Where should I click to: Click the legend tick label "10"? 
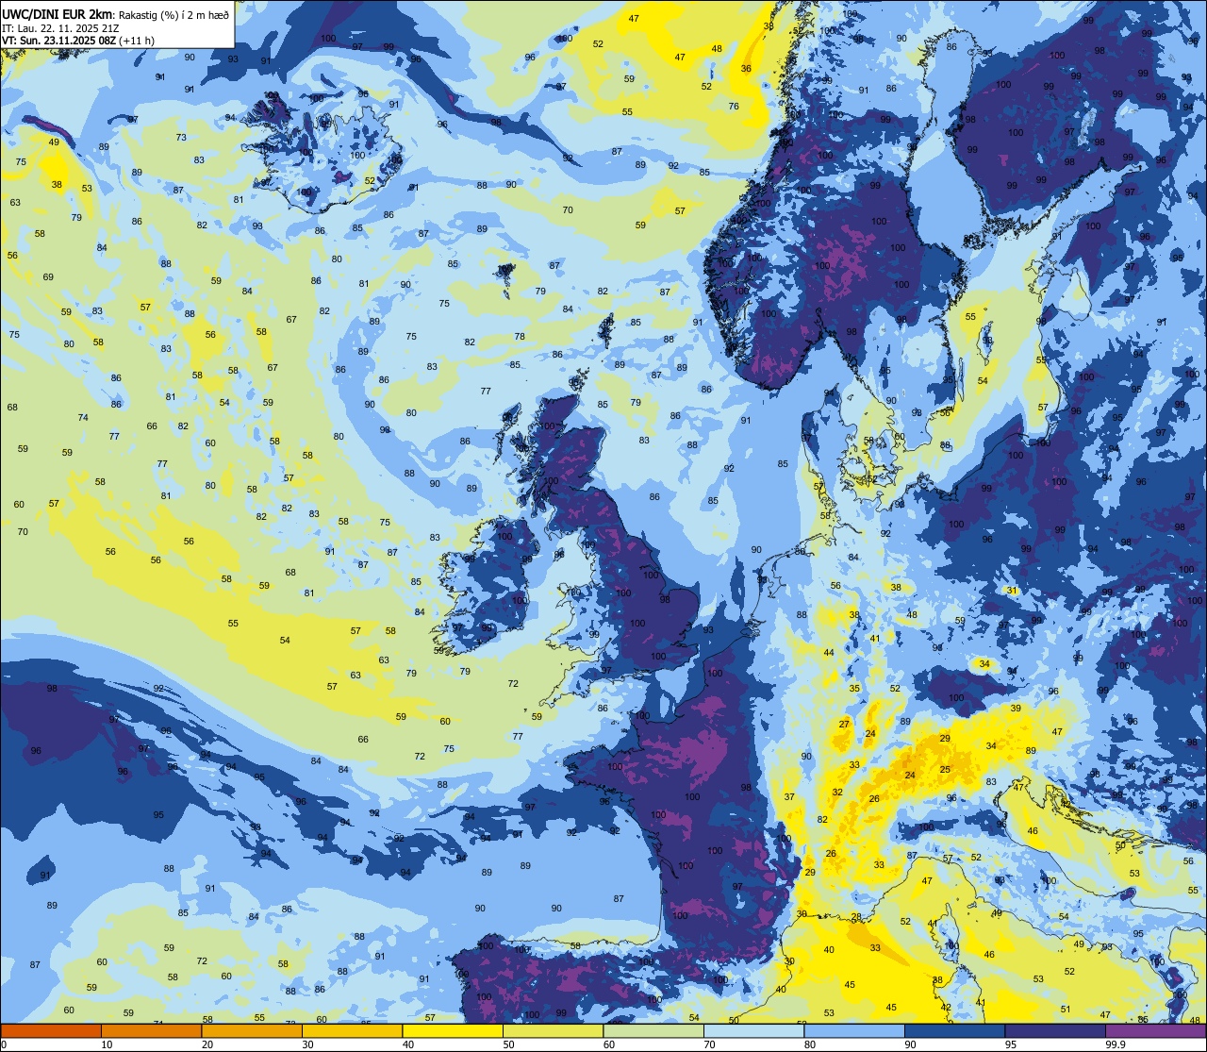click(x=107, y=1044)
